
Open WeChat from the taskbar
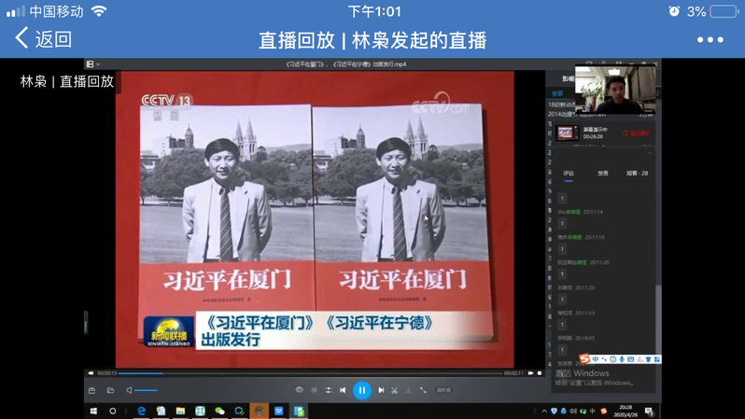click(x=219, y=411)
